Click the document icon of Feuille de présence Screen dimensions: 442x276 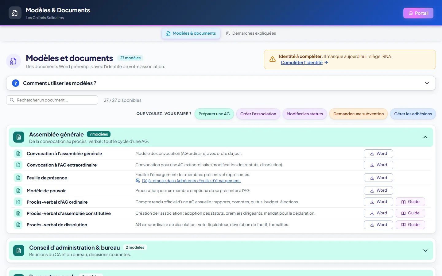(18, 178)
